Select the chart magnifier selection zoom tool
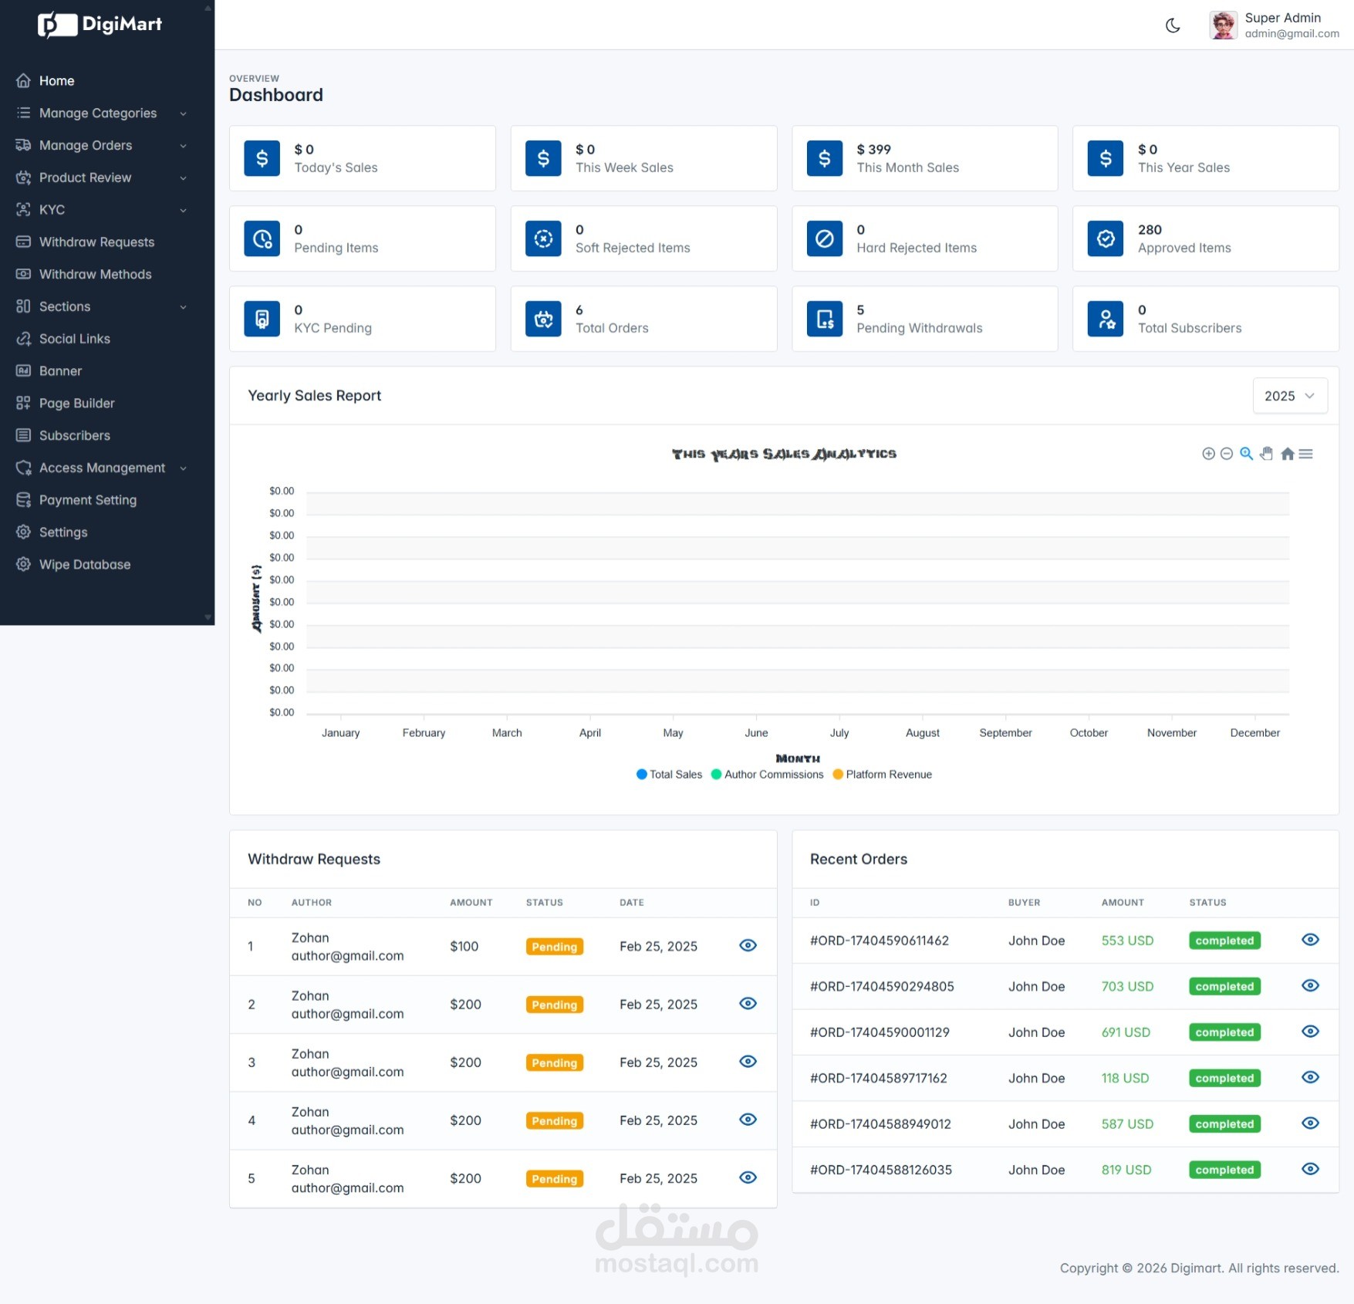 coord(1246,454)
